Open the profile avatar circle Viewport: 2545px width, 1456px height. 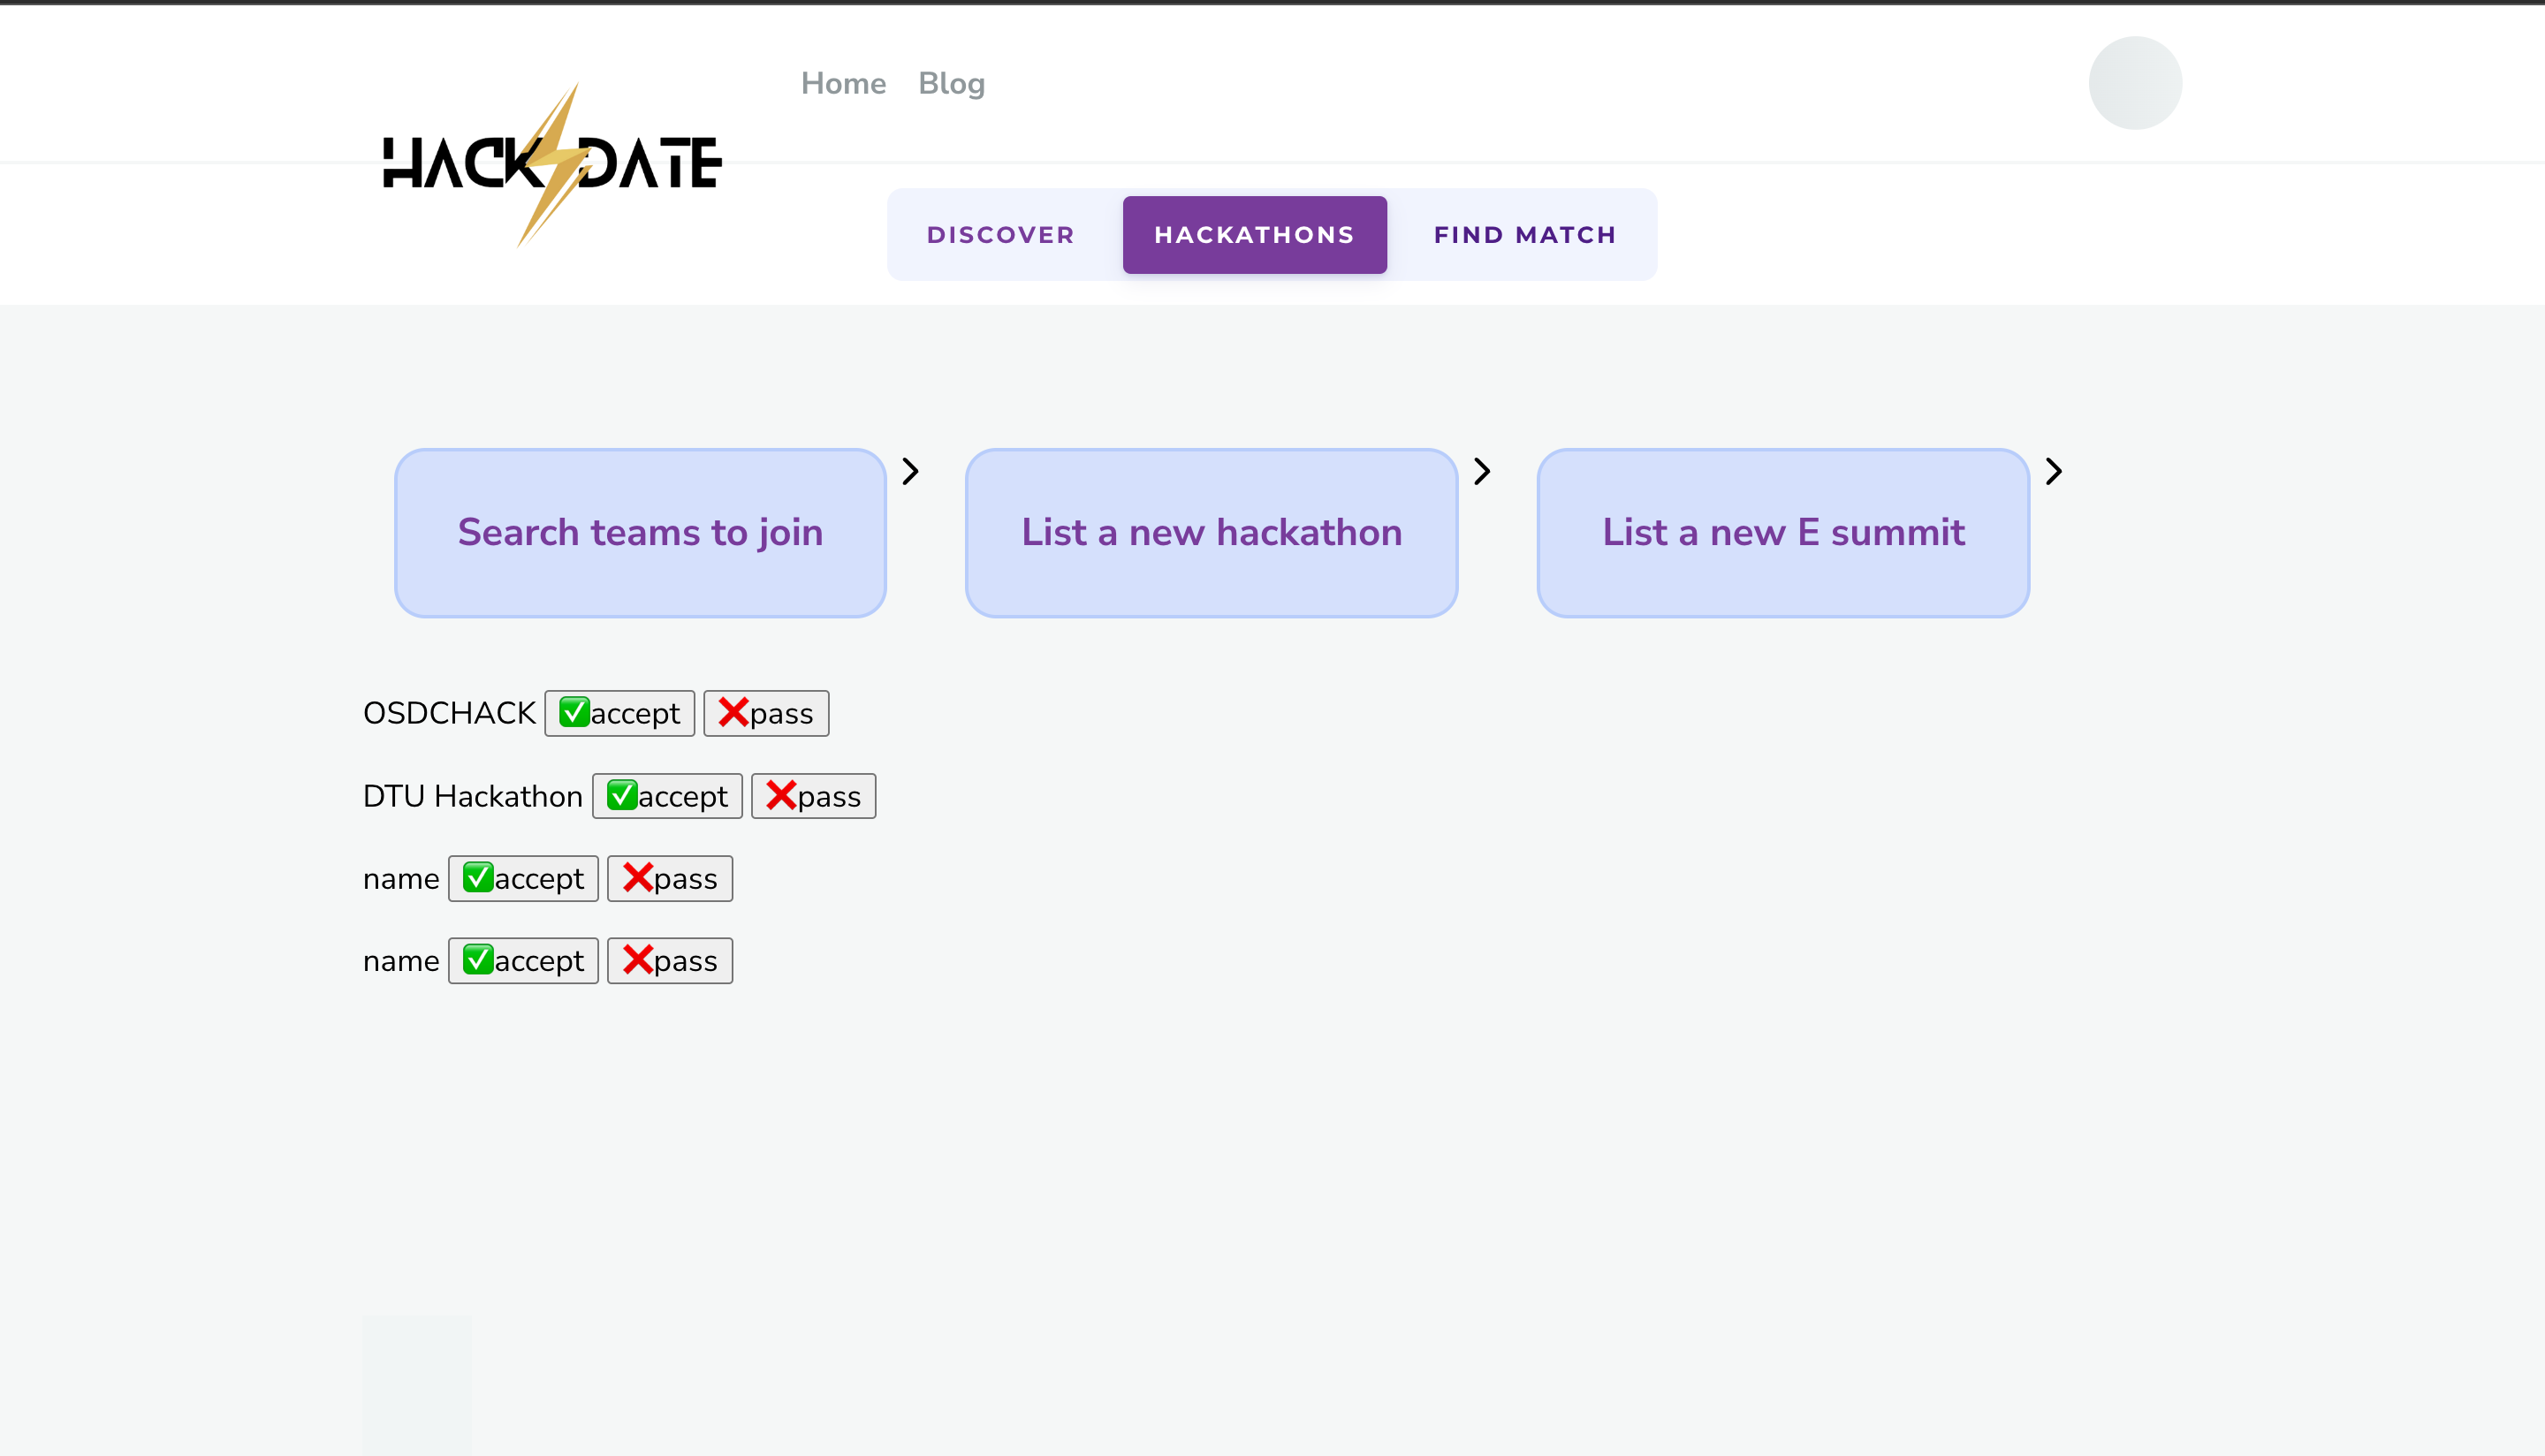click(2135, 83)
